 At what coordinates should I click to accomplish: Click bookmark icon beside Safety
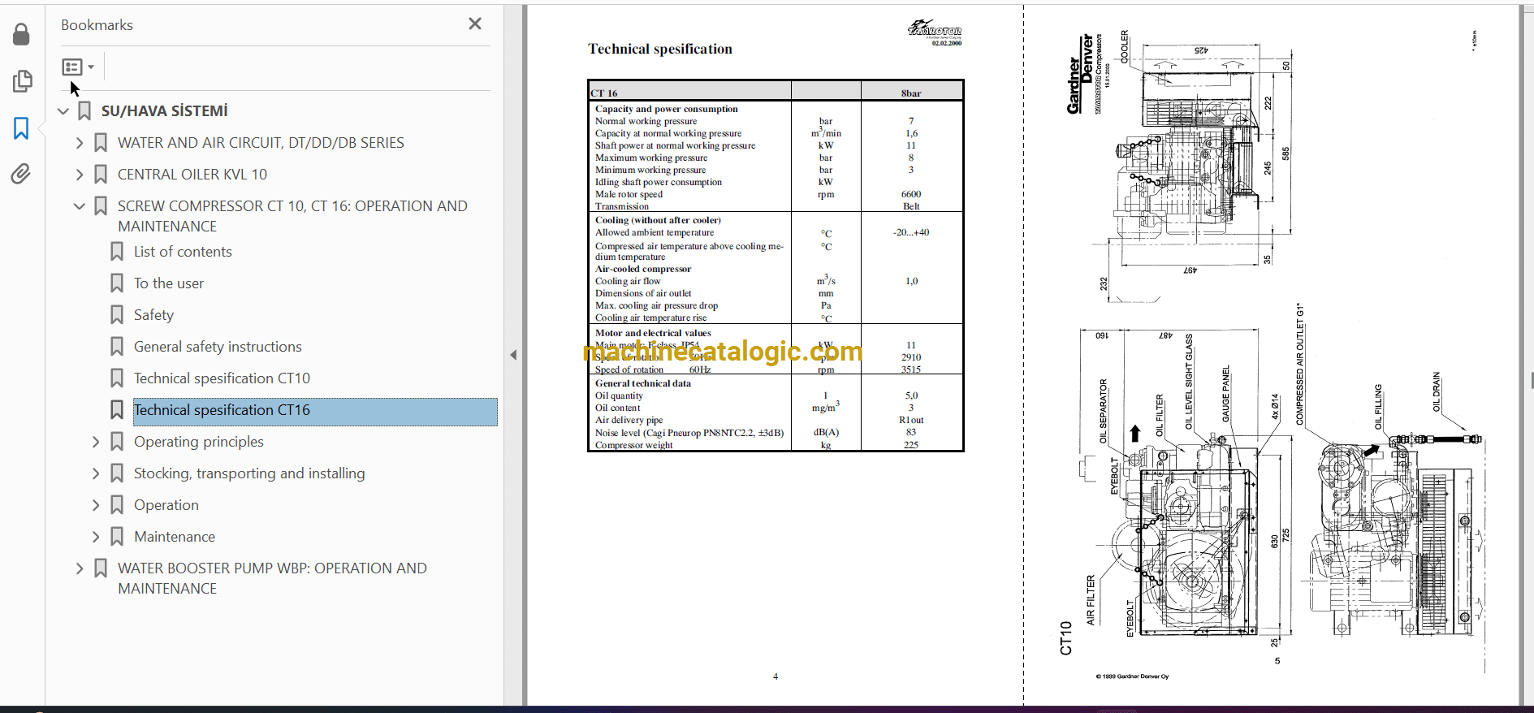point(117,315)
